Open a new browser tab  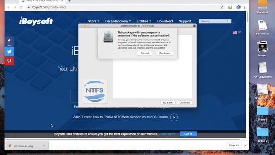70,1
